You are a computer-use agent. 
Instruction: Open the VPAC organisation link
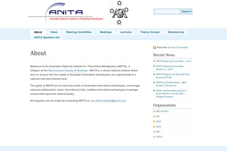[159, 137]
